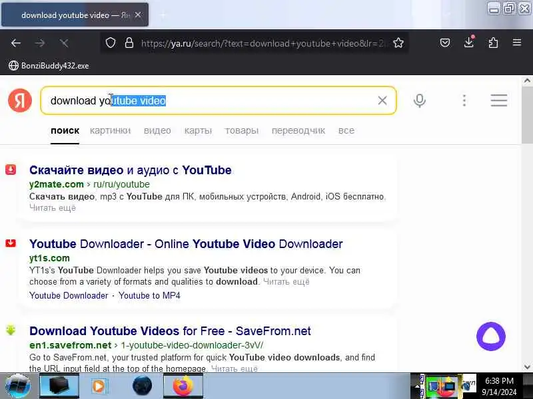Open the Download Youtube Videos for Free result

(170, 331)
